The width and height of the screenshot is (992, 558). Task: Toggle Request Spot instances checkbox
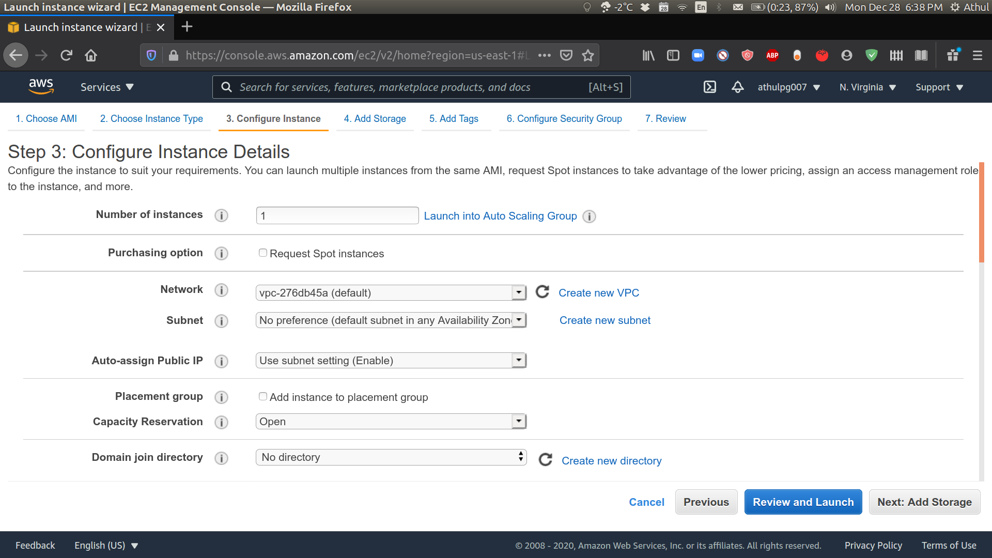tap(261, 253)
